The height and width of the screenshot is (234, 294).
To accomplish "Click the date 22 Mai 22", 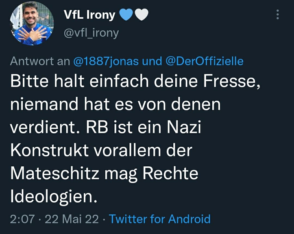I will click(72, 219).
